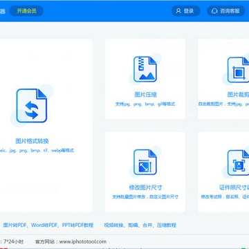Visit the www.iphototool.com website link
Screen dimensions: 249x249
83,241
